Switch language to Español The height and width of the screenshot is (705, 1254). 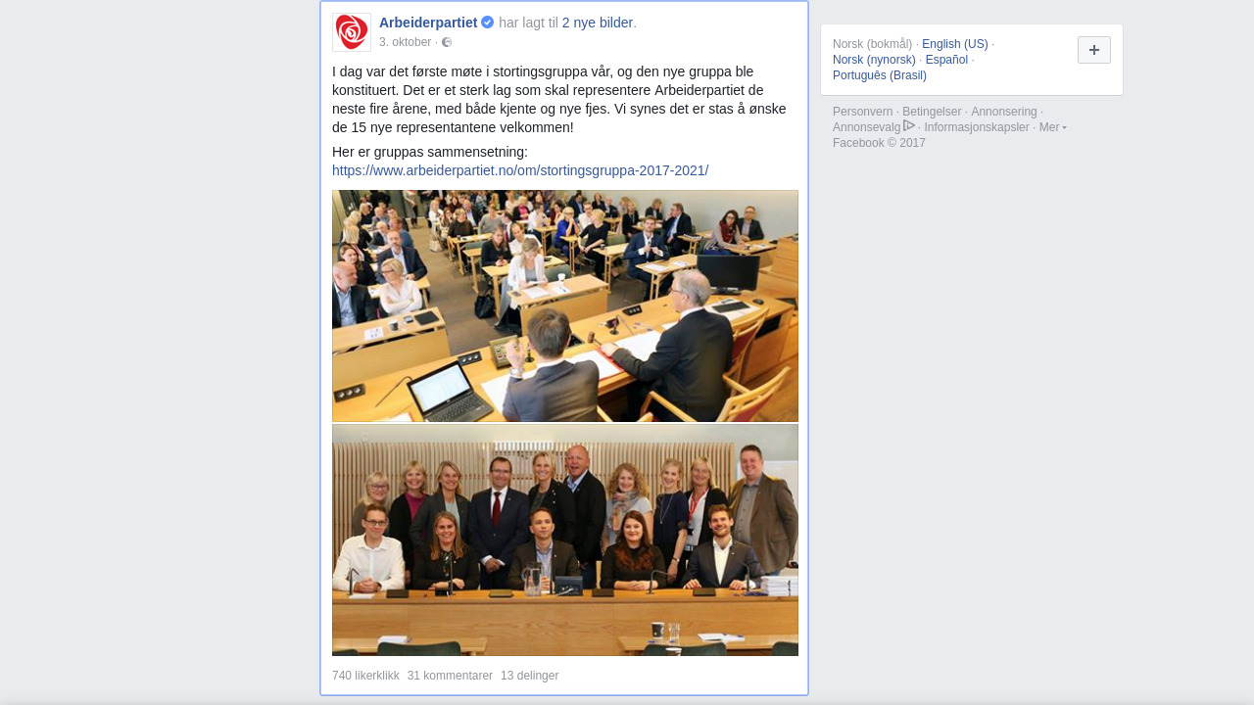point(946,60)
